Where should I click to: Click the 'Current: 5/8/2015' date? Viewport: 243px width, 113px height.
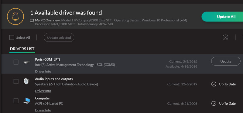pos(183,62)
